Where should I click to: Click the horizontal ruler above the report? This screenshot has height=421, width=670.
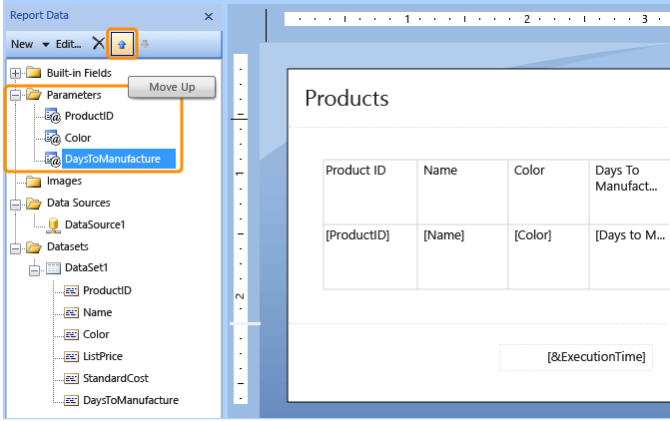[477, 19]
